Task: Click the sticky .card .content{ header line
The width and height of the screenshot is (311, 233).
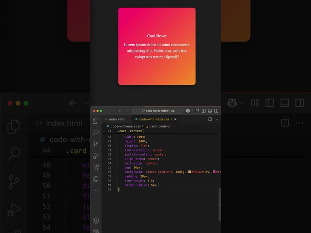Action: coord(131,131)
